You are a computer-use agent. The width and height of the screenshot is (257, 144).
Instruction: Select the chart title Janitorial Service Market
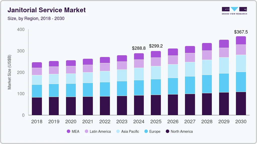click(47, 10)
